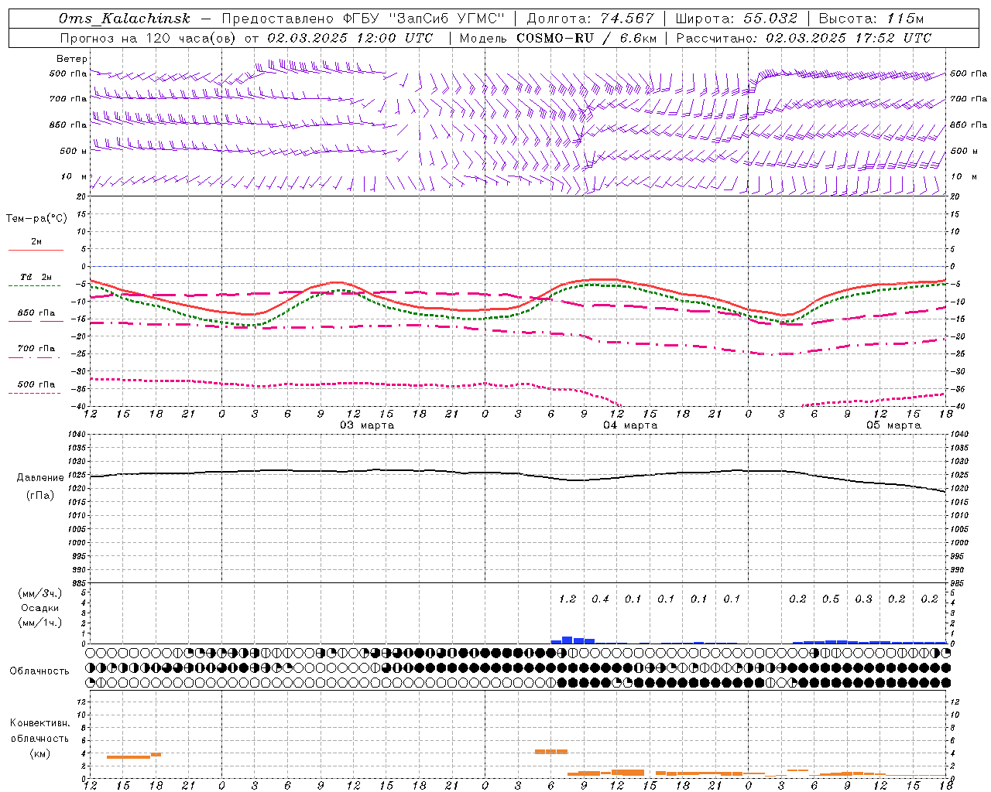Click the computed time 02.03.2025 17:52 UTC
Image resolution: width=991 pixels, height=792 pixels.
[849, 38]
